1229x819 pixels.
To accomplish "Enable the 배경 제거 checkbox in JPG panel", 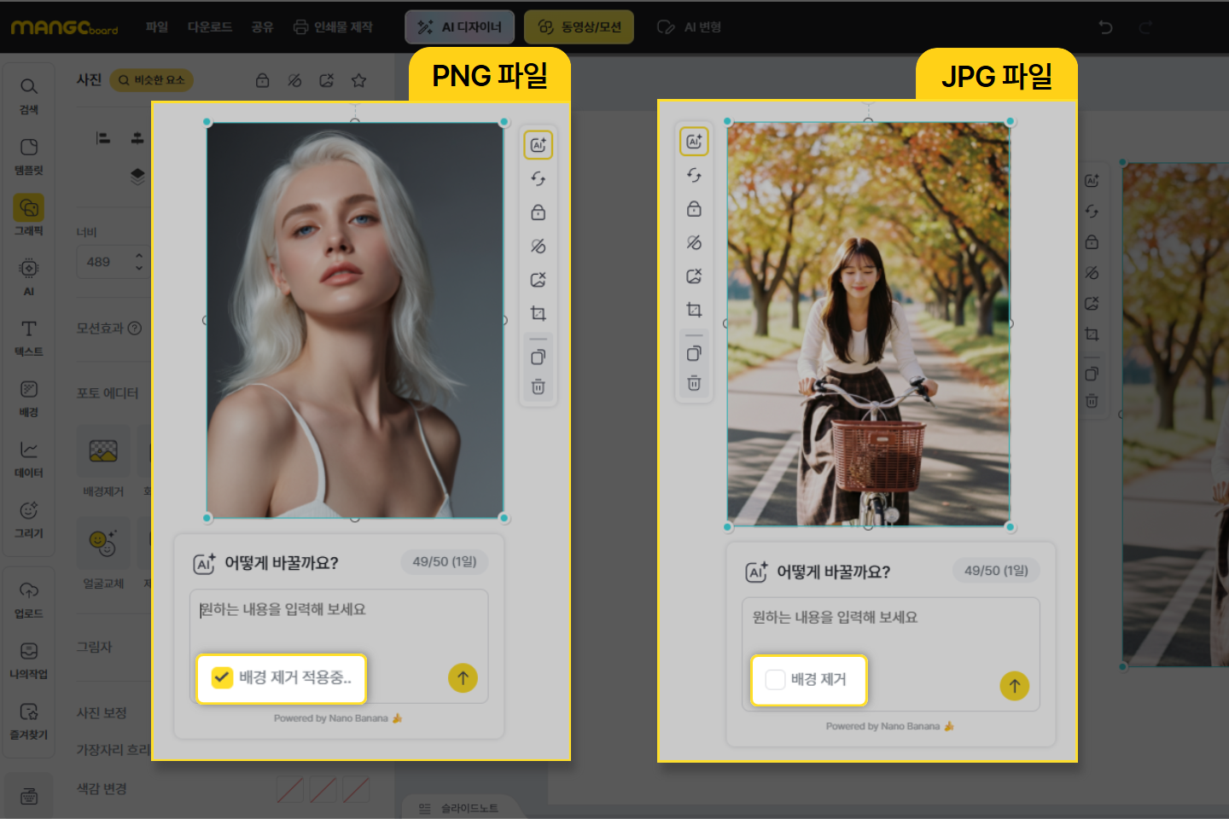I will pyautogui.click(x=775, y=680).
